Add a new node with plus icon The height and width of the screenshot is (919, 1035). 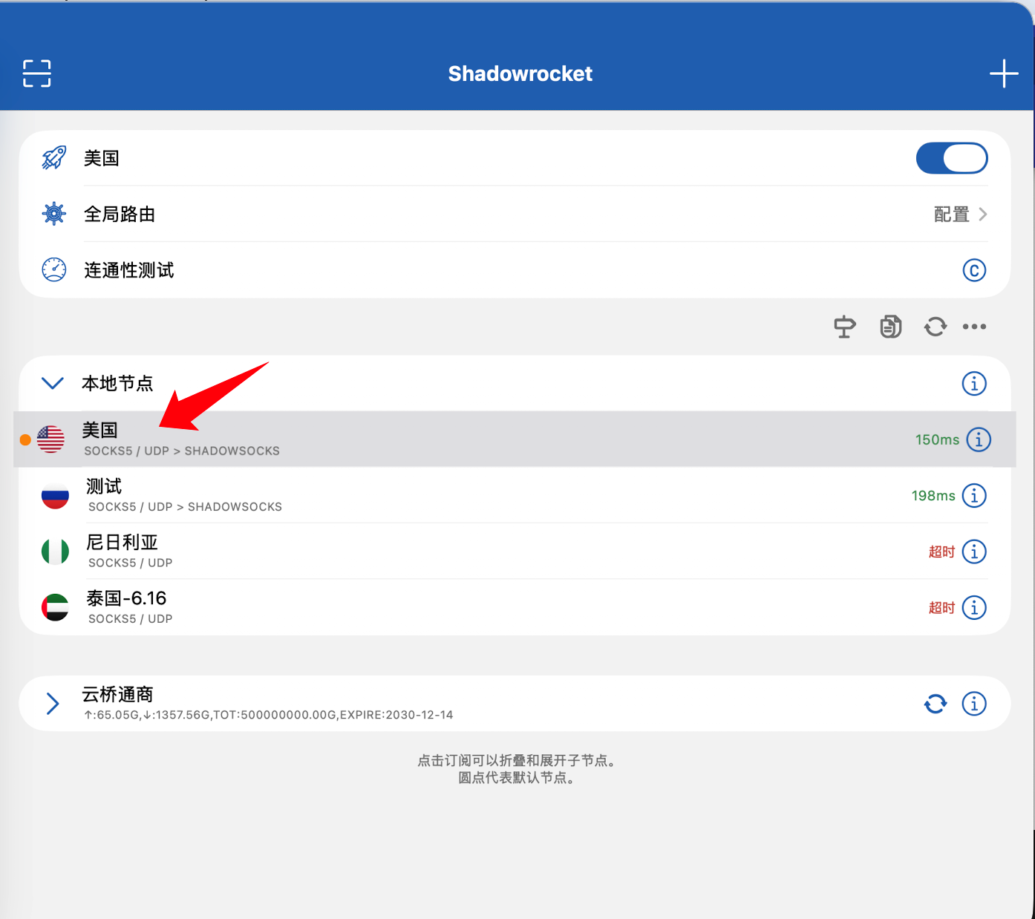coord(1004,73)
